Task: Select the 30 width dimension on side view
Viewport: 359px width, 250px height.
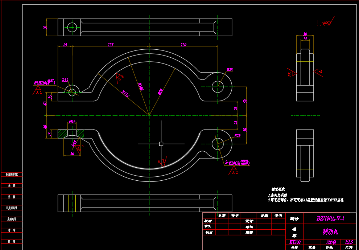Action: click(x=305, y=34)
